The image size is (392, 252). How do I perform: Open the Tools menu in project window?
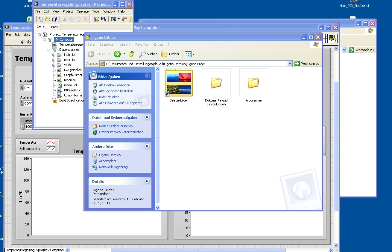[96, 11]
